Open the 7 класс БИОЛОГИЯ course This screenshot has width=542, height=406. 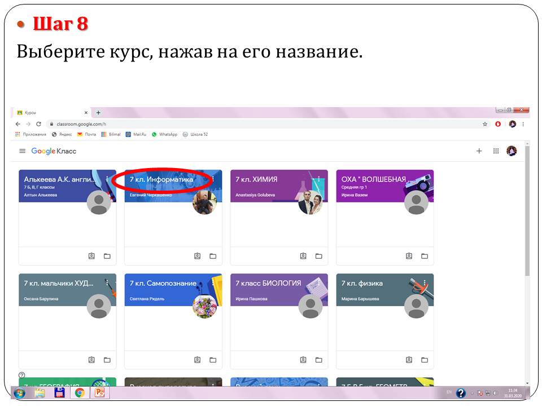[x=268, y=283]
